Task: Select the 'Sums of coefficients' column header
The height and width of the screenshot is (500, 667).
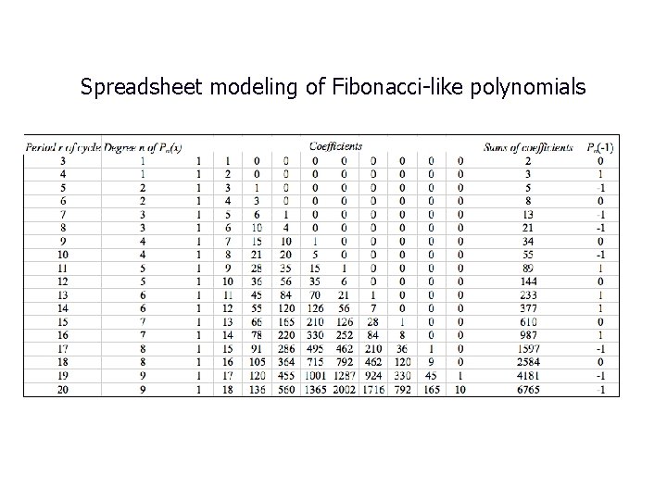Action: click(528, 147)
